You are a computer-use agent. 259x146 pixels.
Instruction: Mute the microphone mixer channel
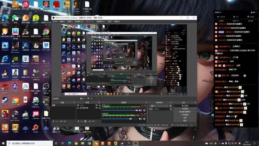(141, 110)
